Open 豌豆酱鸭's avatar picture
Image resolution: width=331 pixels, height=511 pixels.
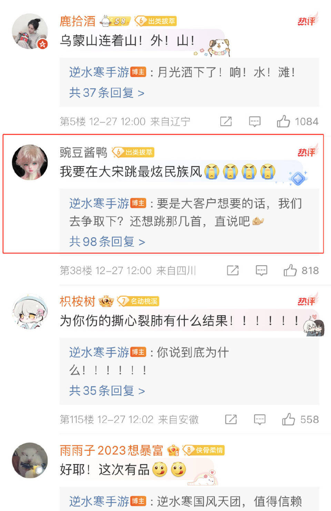(30, 162)
